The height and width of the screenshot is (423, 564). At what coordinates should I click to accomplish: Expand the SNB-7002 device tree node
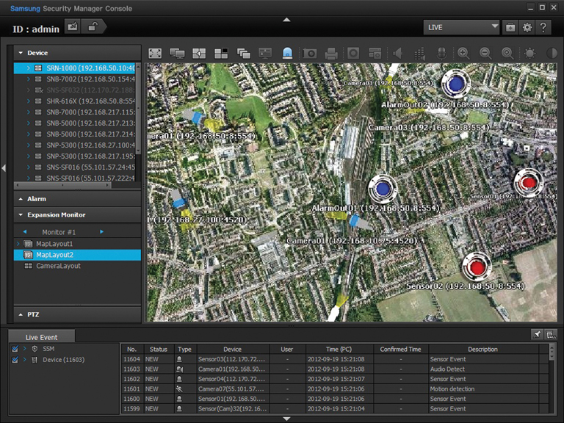pos(29,79)
